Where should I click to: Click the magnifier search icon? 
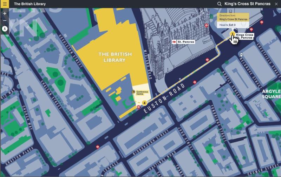point(219,4)
